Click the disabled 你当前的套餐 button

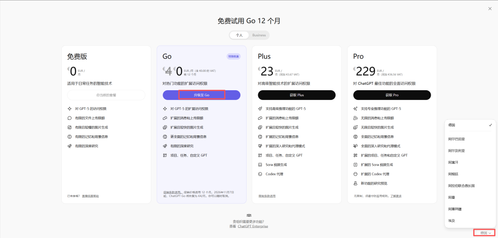106,95
